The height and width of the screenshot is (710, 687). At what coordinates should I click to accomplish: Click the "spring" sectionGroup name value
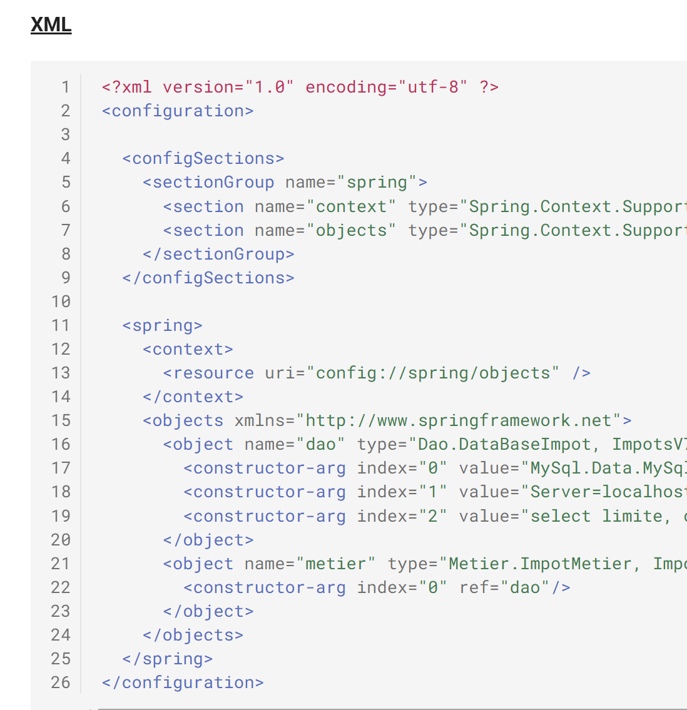(377, 182)
